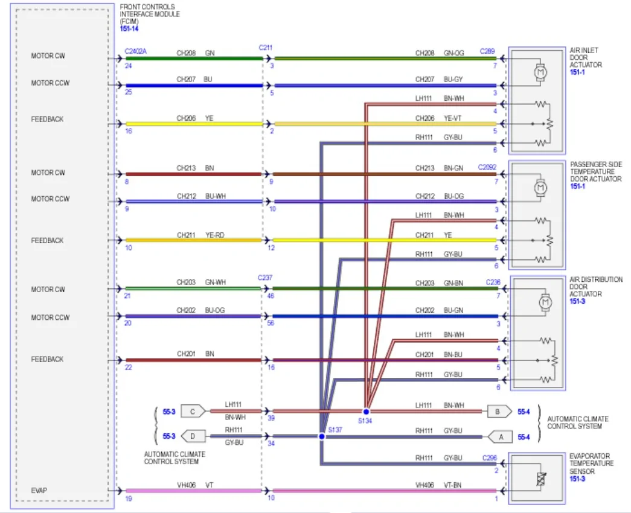Select connector label C237
Screen dimensions: 631x513
(x=265, y=278)
